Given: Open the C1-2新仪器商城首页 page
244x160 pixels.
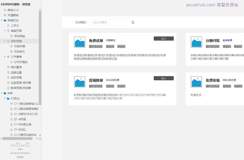Looking at the screenshot, I should (x=26, y=109).
